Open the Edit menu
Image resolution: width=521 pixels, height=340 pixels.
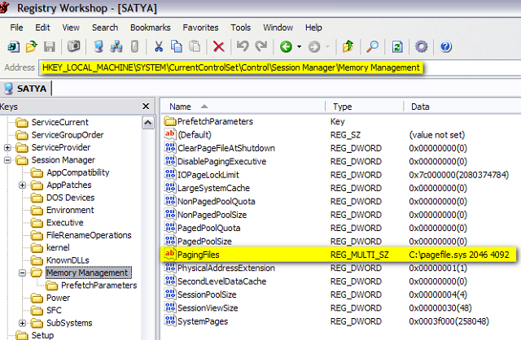42,28
